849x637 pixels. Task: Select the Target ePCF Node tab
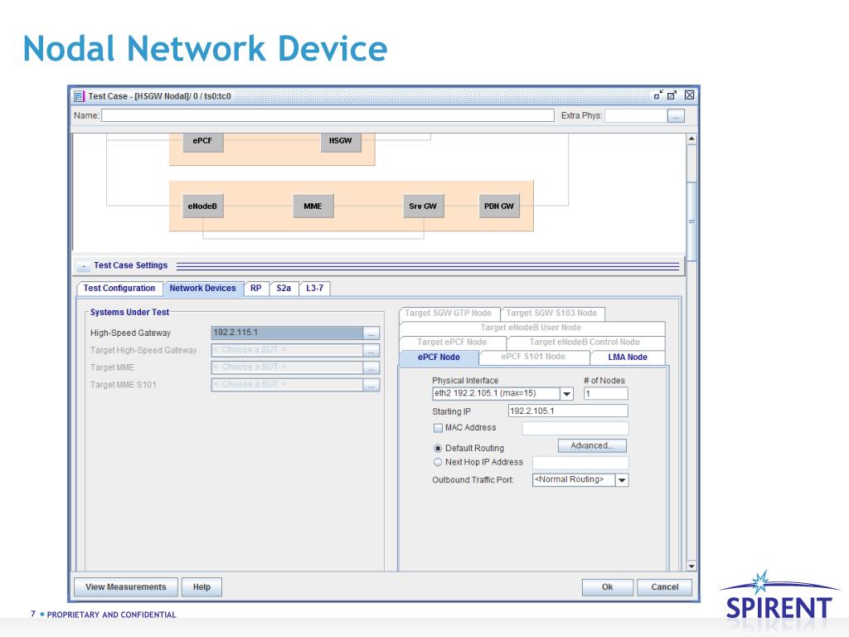click(x=452, y=343)
